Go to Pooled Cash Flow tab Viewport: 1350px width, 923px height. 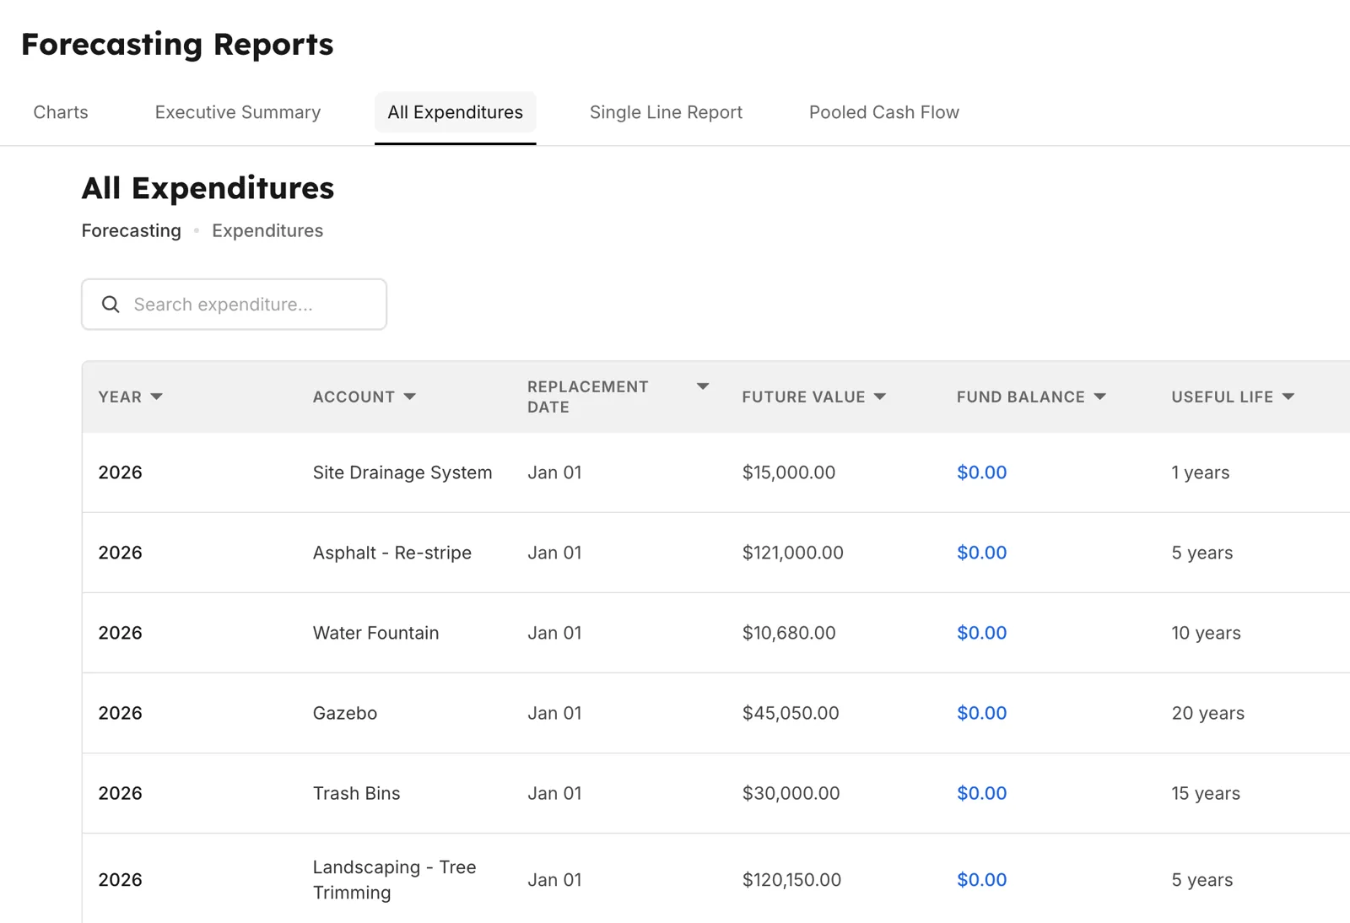[884, 112]
